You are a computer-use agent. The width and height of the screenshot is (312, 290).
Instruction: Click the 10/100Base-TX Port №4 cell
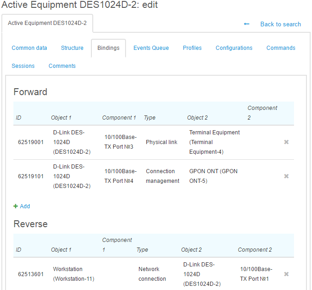[120, 176]
